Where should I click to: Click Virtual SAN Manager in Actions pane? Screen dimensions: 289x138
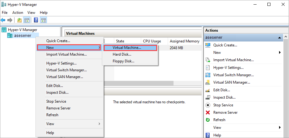[232, 82]
